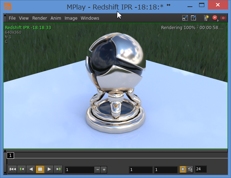Click the current frame number field

(x=79, y=170)
